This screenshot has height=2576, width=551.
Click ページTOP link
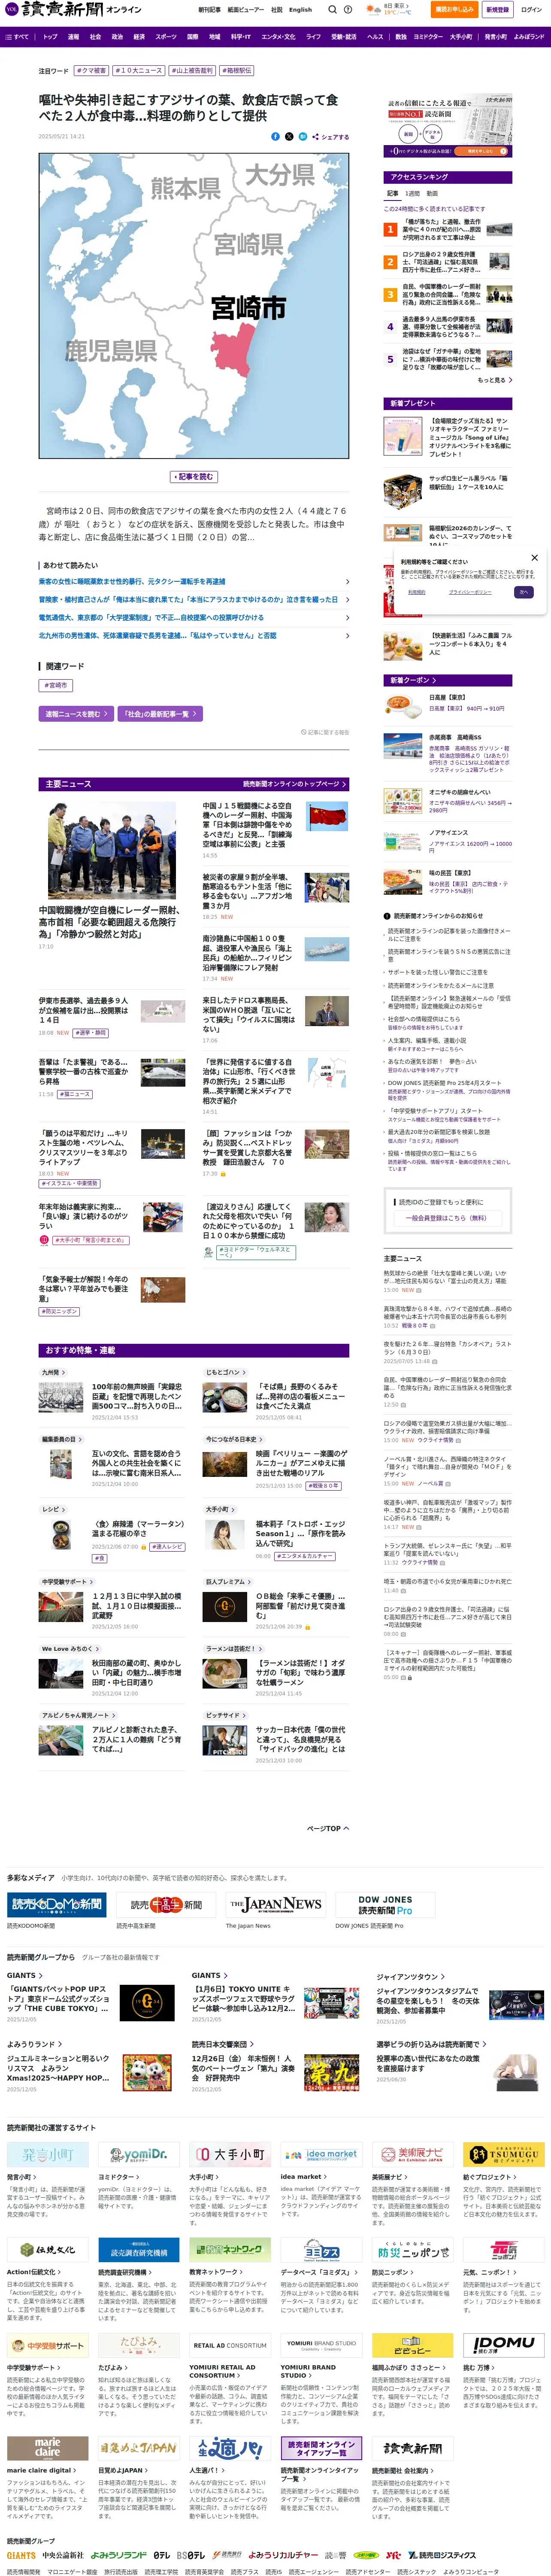pyautogui.click(x=328, y=1828)
